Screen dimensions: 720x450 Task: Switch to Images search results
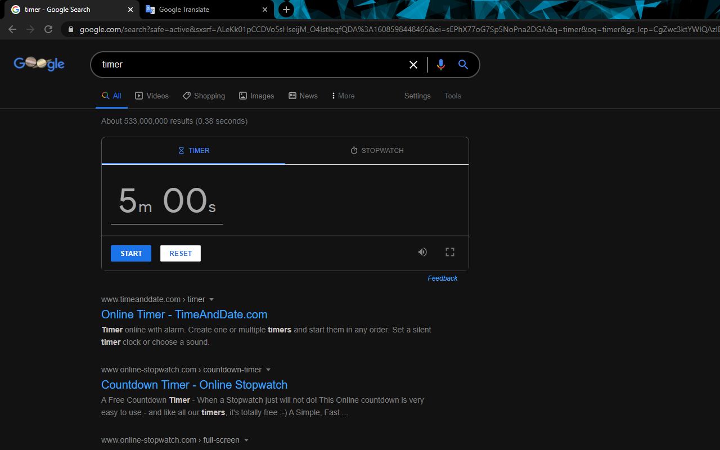(256, 96)
